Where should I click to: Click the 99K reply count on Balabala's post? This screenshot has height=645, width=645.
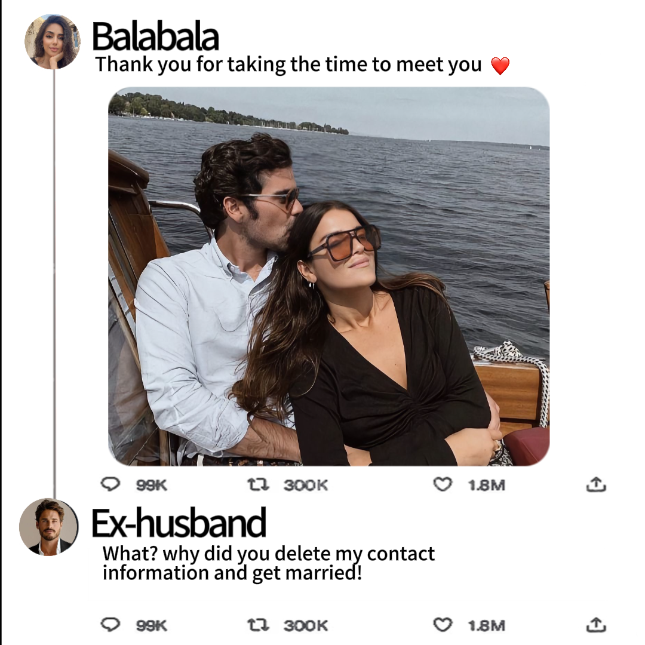pos(151,486)
